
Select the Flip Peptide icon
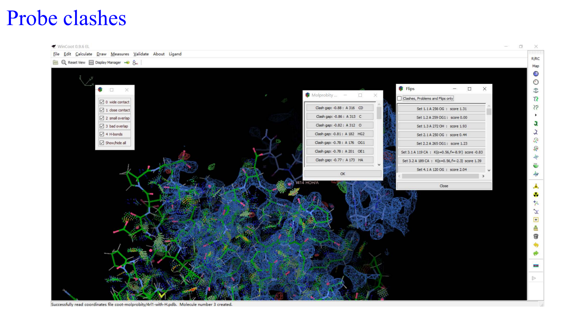pyautogui.click(x=535, y=157)
